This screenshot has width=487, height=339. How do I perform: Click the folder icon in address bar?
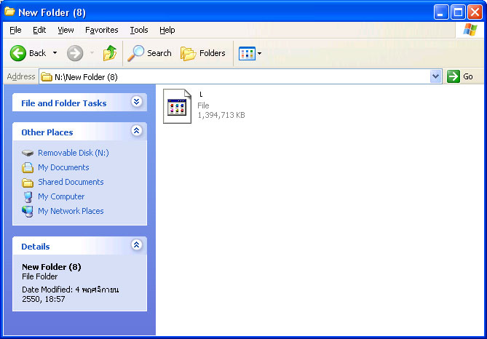tap(47, 76)
